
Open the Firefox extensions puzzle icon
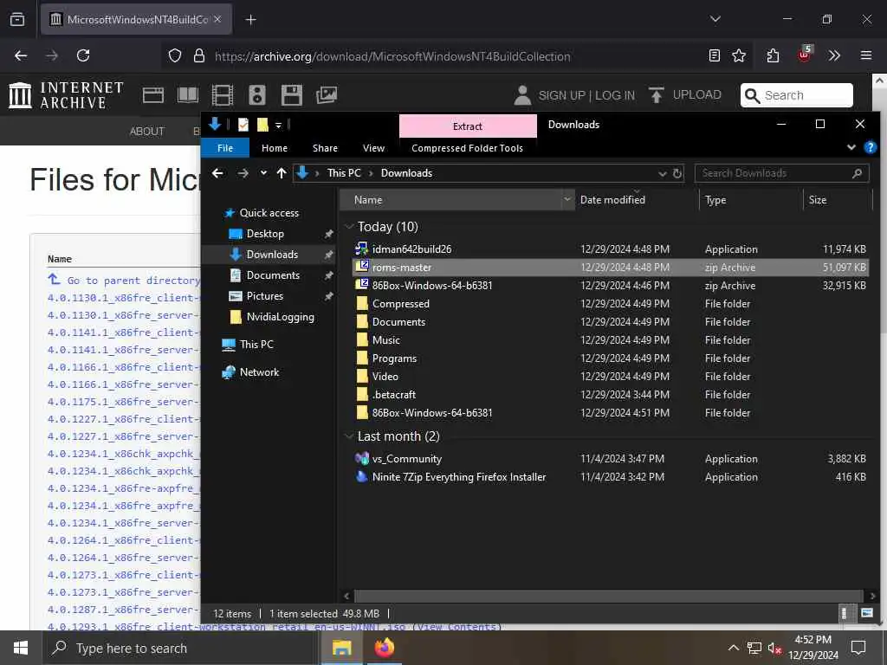coord(773,55)
